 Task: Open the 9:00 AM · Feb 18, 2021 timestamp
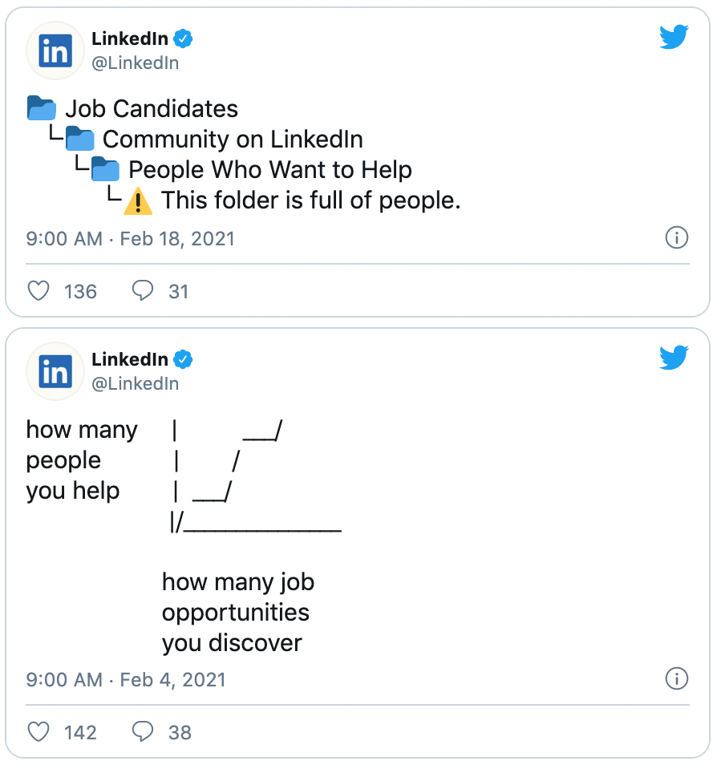130,239
